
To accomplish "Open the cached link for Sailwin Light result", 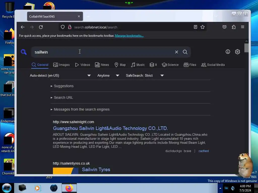I will click(x=204, y=151).
